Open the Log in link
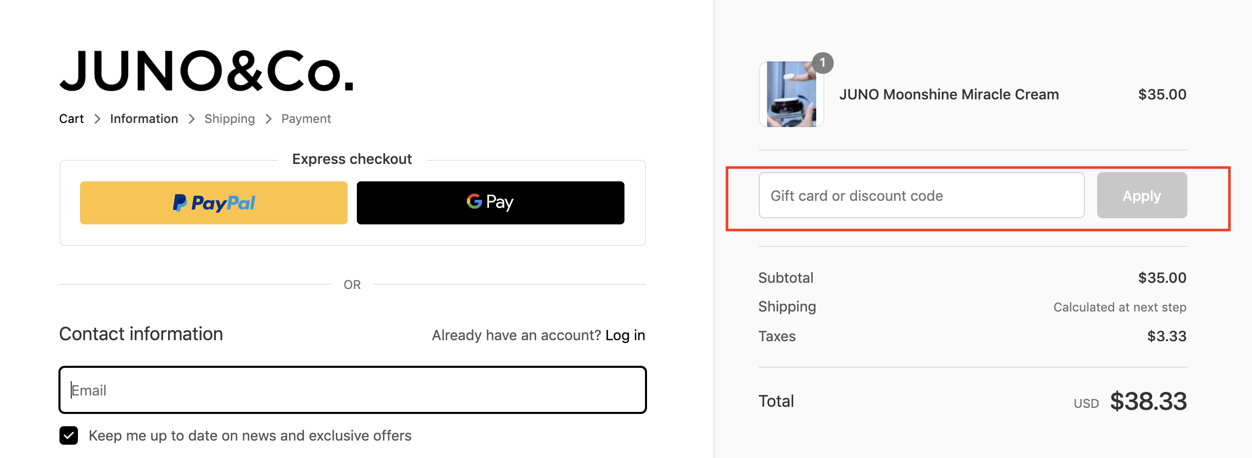 tap(625, 335)
